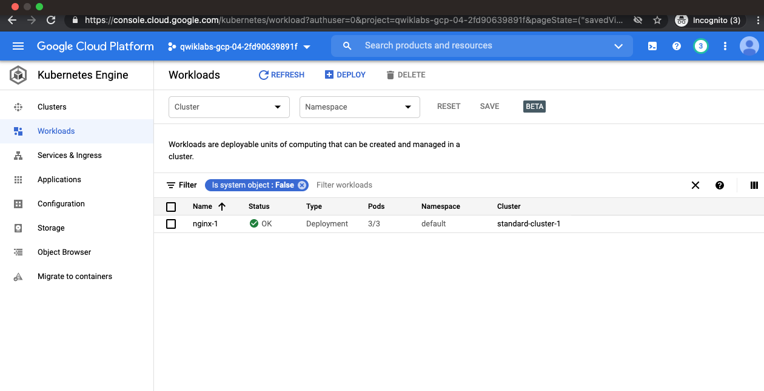This screenshot has width=764, height=391.
Task: Focus the Filter workloads input
Action: coord(344,185)
